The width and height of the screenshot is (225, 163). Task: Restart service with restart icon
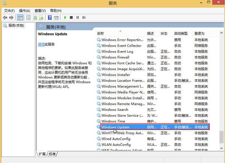pos(84,18)
